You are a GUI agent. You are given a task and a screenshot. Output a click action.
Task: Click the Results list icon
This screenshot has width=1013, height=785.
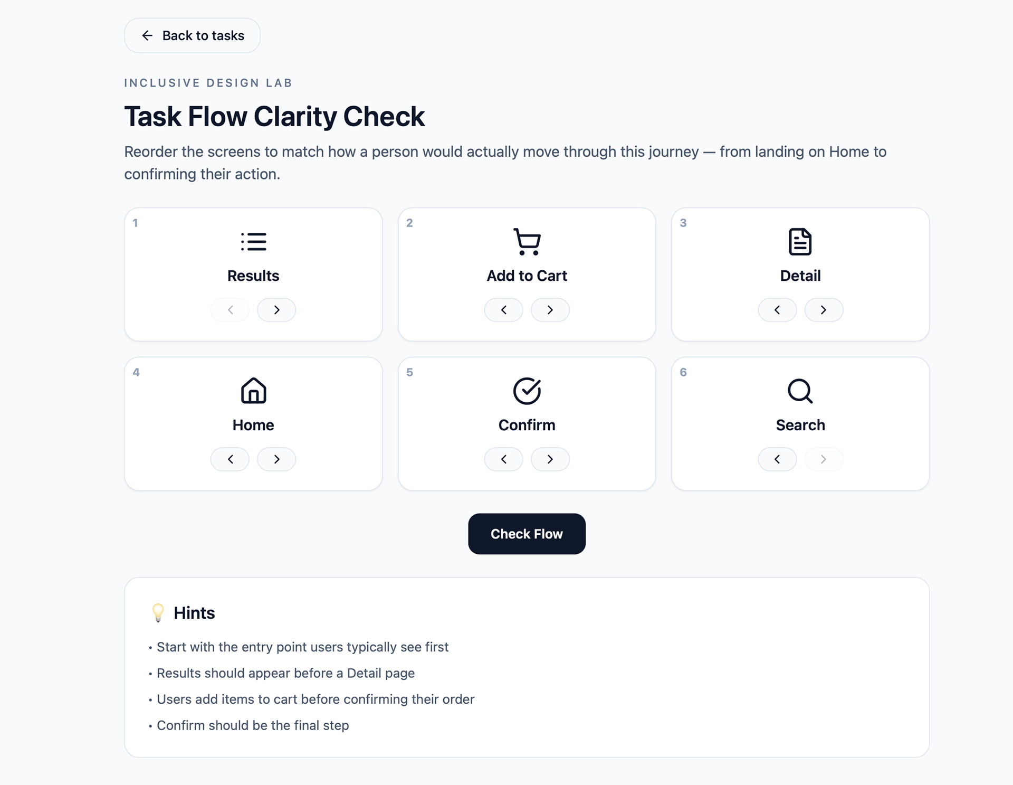(253, 242)
